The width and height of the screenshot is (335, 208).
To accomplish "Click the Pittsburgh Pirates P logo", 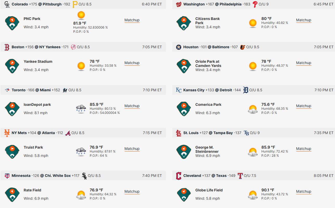I will coord(75,4).
